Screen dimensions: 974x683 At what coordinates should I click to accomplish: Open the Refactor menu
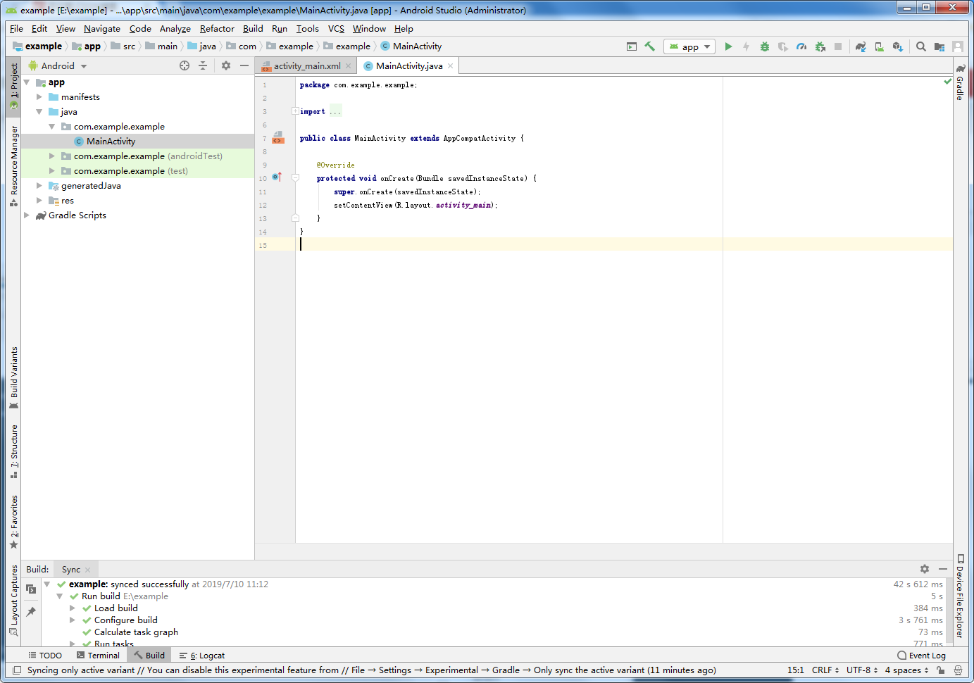[217, 29]
